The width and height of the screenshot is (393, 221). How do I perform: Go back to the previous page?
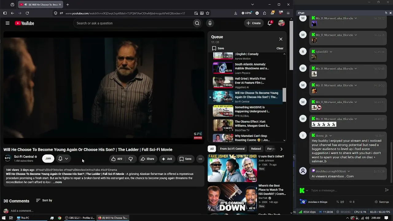pos(12,13)
